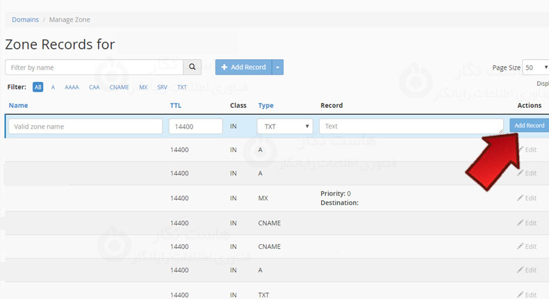Image resolution: width=549 pixels, height=299 pixels.
Task: Filter records by CNAME type
Action: pos(119,88)
